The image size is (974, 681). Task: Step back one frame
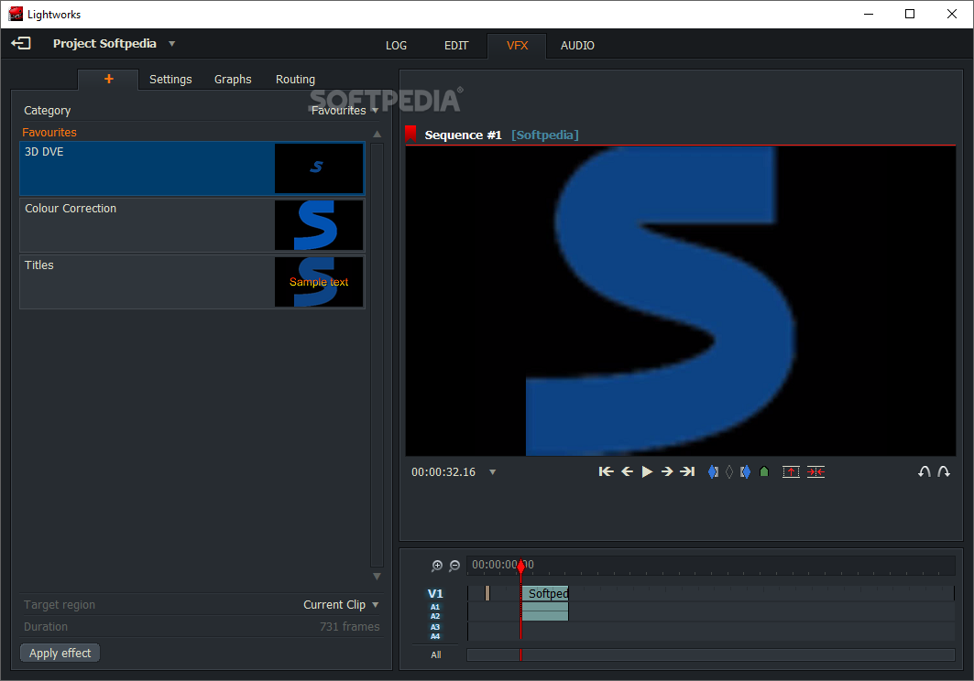click(628, 471)
